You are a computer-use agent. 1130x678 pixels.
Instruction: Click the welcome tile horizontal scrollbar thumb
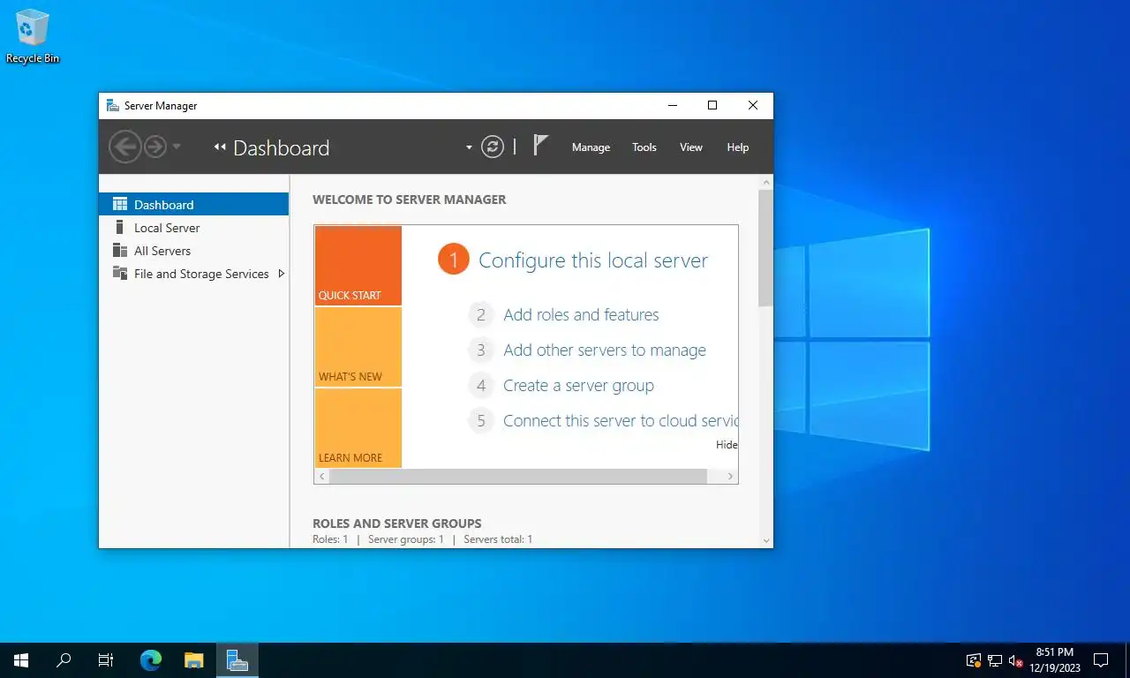click(x=518, y=476)
